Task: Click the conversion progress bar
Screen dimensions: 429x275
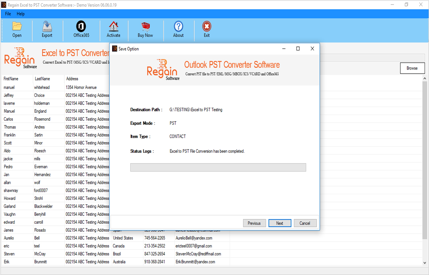Action: pos(218,167)
